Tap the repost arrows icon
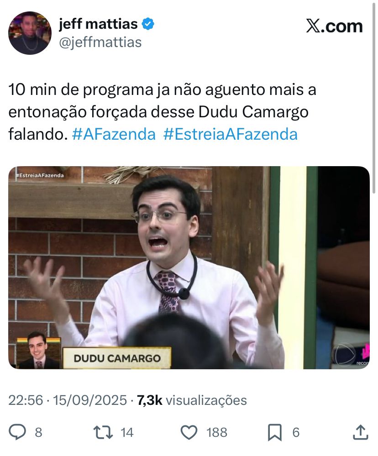This screenshot has height=456, width=378. [103, 432]
